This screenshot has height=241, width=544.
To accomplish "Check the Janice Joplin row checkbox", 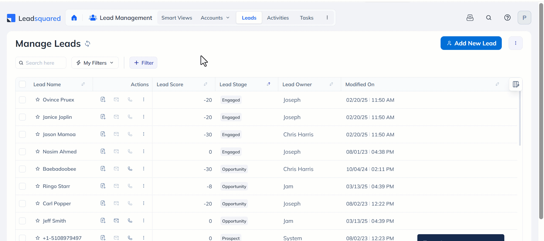I will (22, 117).
